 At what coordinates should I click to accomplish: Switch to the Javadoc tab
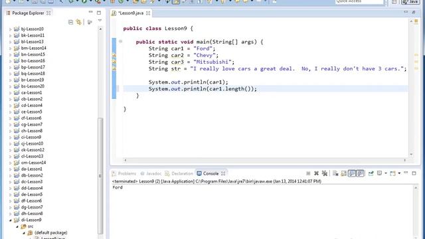click(x=151, y=173)
